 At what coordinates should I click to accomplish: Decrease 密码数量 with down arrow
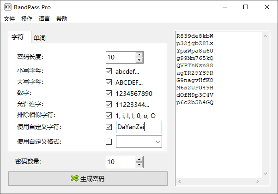pos(139,165)
